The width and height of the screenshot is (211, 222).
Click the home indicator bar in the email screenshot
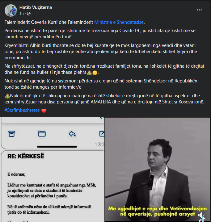(x=57, y=147)
